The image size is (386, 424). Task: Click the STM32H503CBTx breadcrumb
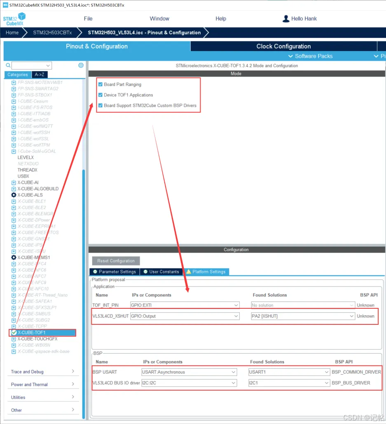52,33
